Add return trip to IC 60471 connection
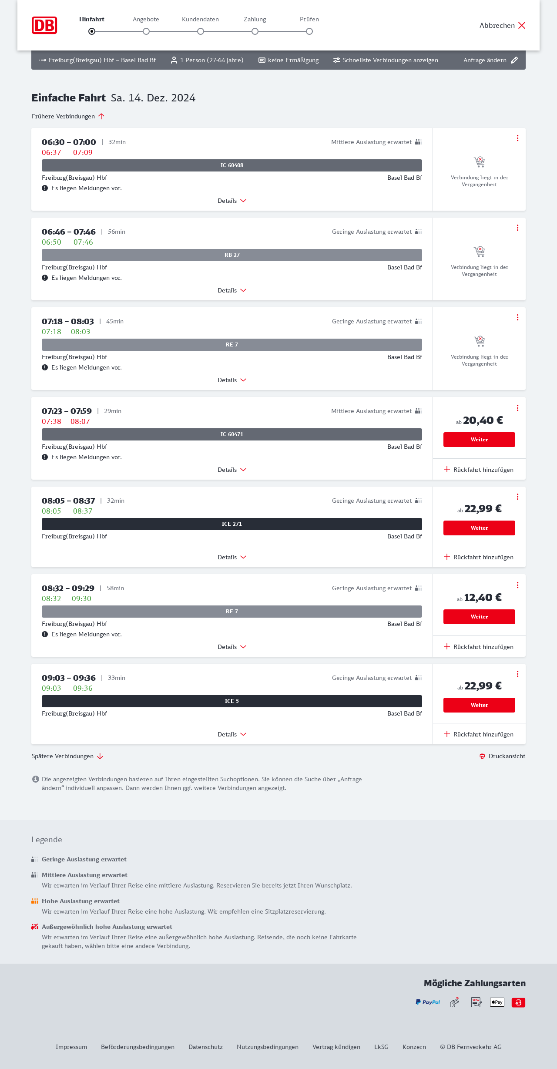 (479, 470)
